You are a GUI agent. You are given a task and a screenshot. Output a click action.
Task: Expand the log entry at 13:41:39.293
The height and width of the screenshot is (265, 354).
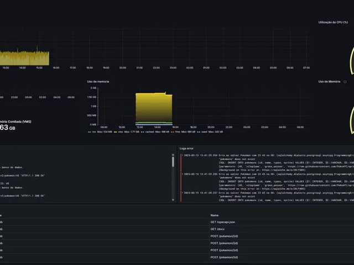183,174
